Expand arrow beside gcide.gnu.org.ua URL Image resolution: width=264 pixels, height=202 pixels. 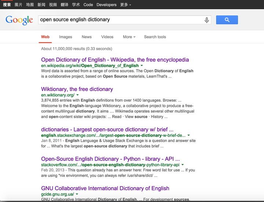(x=77, y=194)
